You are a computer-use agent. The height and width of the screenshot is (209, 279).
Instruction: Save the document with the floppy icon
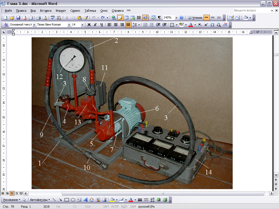pos(18,18)
